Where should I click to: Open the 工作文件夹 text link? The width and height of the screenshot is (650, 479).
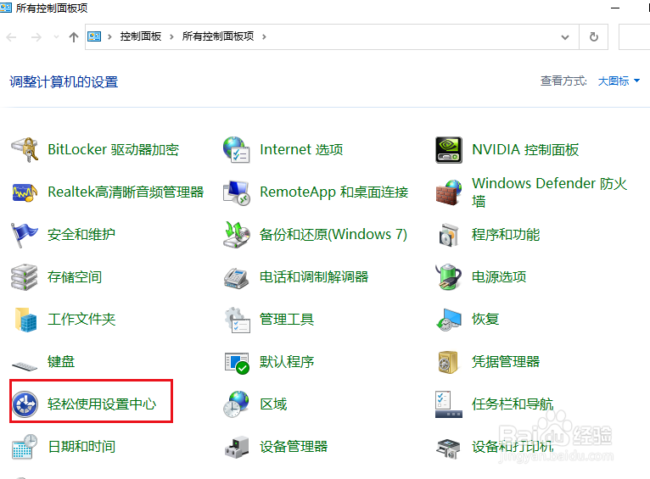coord(81,320)
